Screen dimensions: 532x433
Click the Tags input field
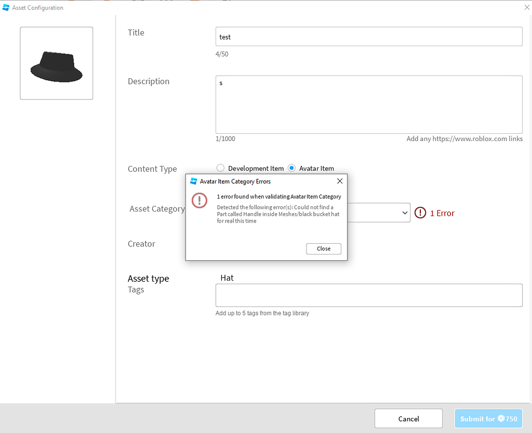pyautogui.click(x=369, y=295)
